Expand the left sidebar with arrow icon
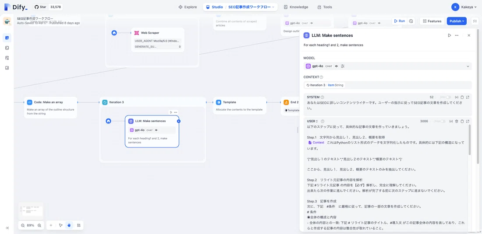The image size is (482, 234). click(x=7, y=228)
